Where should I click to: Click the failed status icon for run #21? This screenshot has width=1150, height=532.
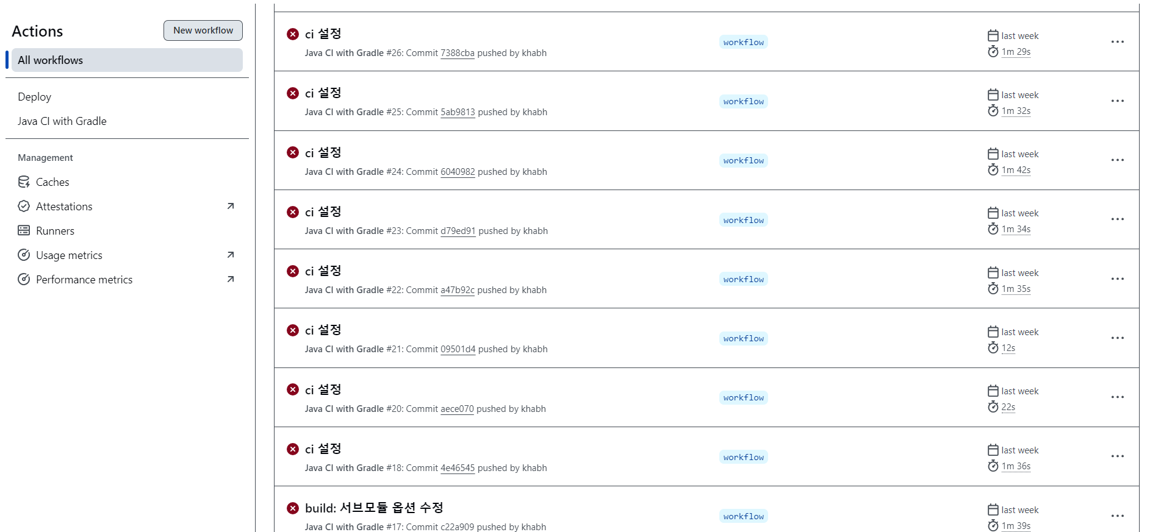[x=293, y=330]
